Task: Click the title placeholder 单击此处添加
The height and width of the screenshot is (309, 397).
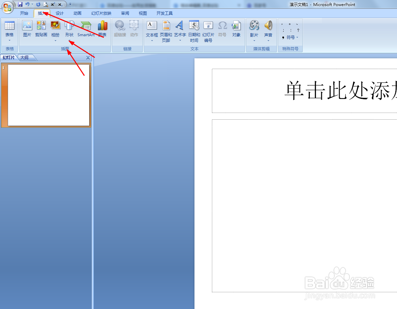Action: [304, 91]
